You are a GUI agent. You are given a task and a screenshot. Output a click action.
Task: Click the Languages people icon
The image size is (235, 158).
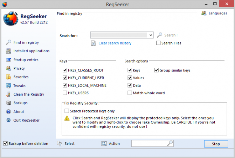(204, 13)
